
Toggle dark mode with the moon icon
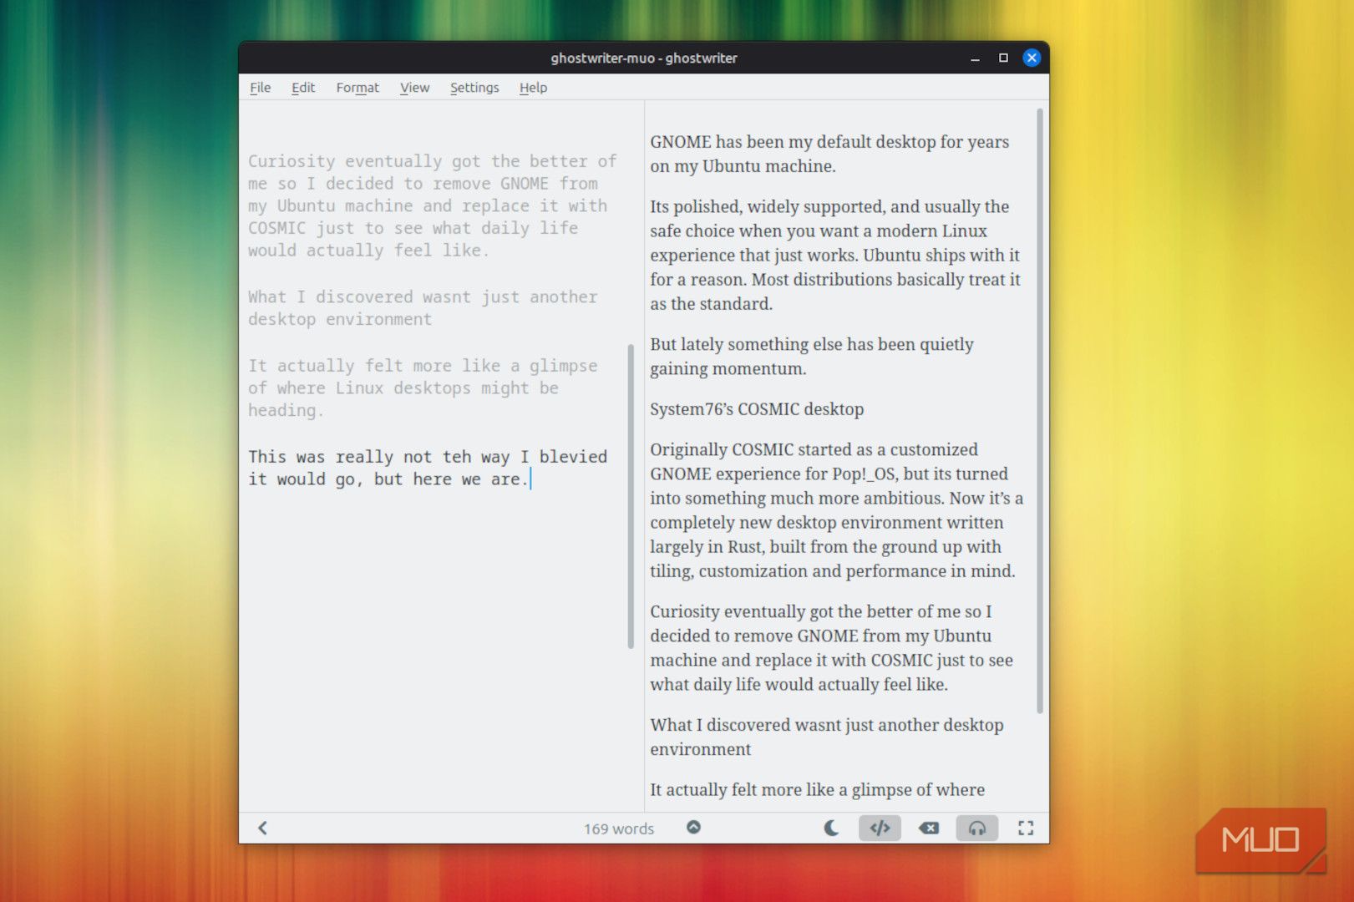click(x=831, y=828)
